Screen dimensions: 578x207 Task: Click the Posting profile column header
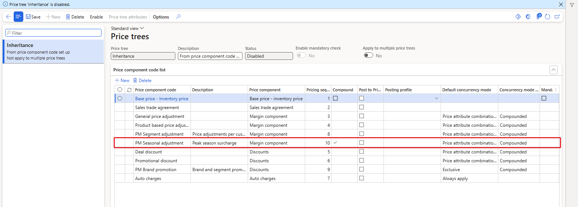[412, 90]
